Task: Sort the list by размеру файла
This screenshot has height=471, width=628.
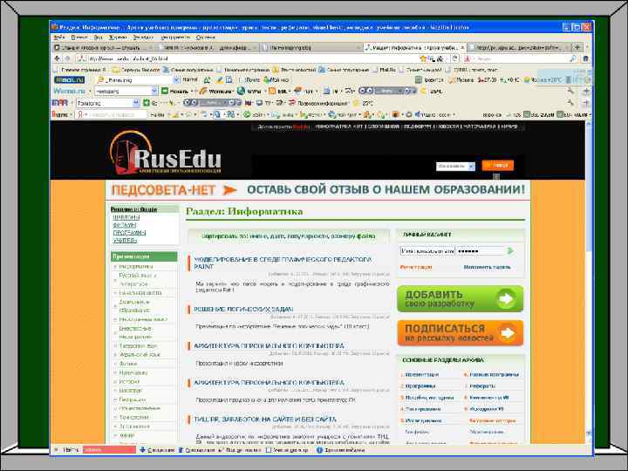Action: (352, 236)
